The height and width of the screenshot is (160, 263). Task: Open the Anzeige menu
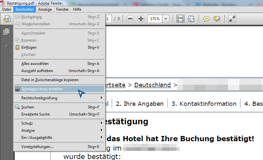(x=45, y=9)
